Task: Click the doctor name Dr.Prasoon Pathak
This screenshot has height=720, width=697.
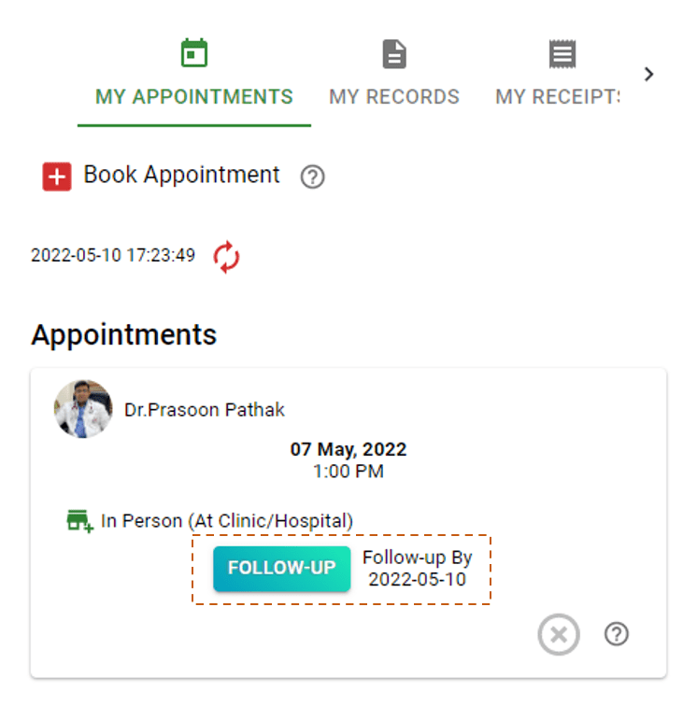Action: point(205,410)
